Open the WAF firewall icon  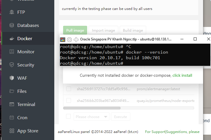tap(12, 78)
